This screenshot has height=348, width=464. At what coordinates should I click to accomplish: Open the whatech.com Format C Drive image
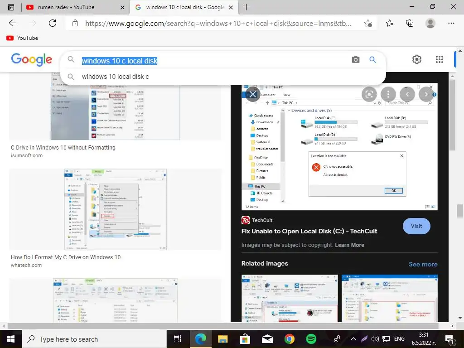[115, 209]
